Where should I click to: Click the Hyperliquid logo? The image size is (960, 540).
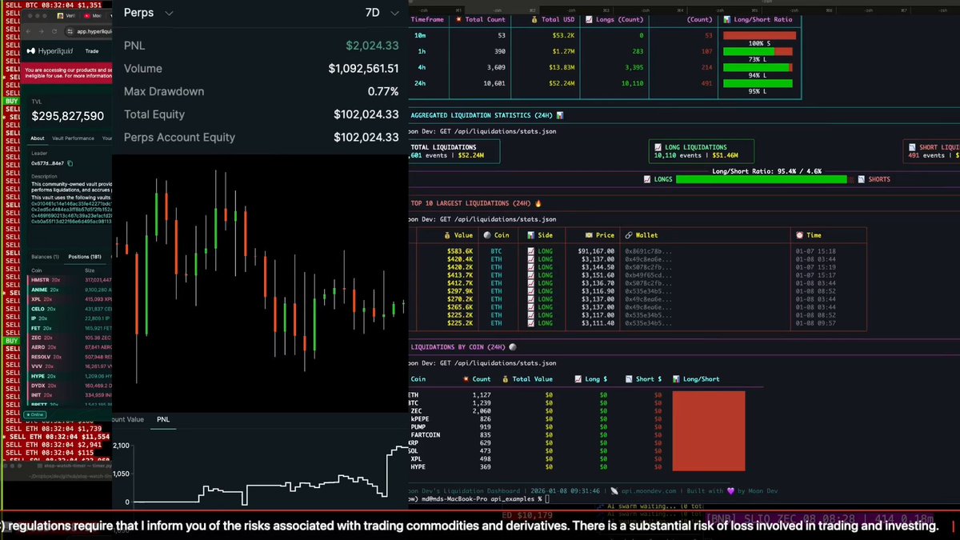49,51
